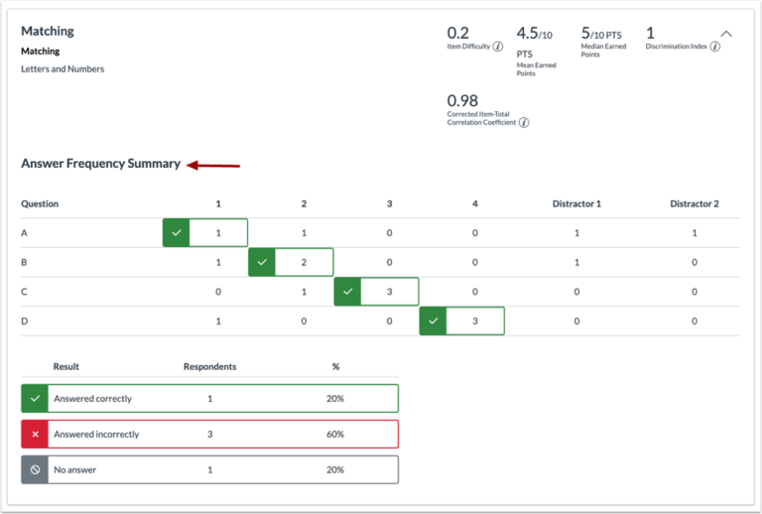Click green checkmark in row A
This screenshot has height=514, width=762.
[x=176, y=233]
